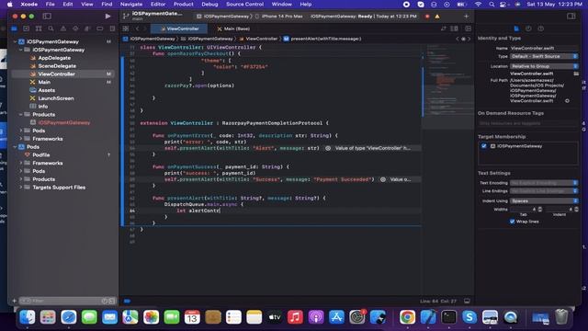The height and width of the screenshot is (331, 588).
Task: Toggle the inspector panel icon
Action: 571,17
